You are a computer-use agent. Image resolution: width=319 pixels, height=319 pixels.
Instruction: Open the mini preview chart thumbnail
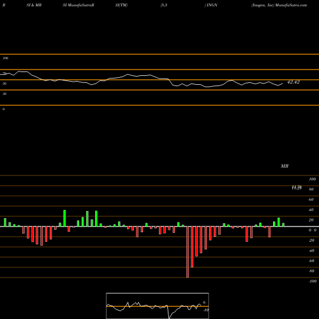pyautogui.click(x=158, y=306)
